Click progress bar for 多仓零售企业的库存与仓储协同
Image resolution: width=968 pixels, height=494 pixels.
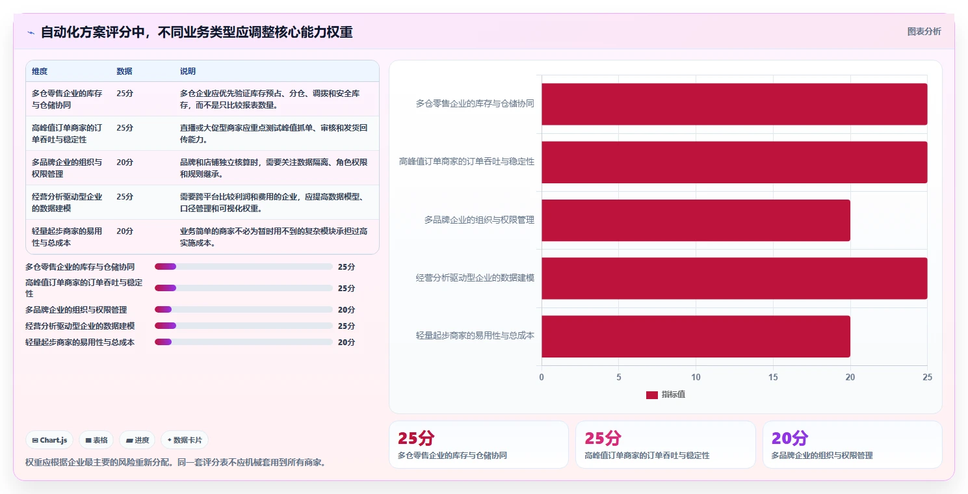[x=244, y=266]
